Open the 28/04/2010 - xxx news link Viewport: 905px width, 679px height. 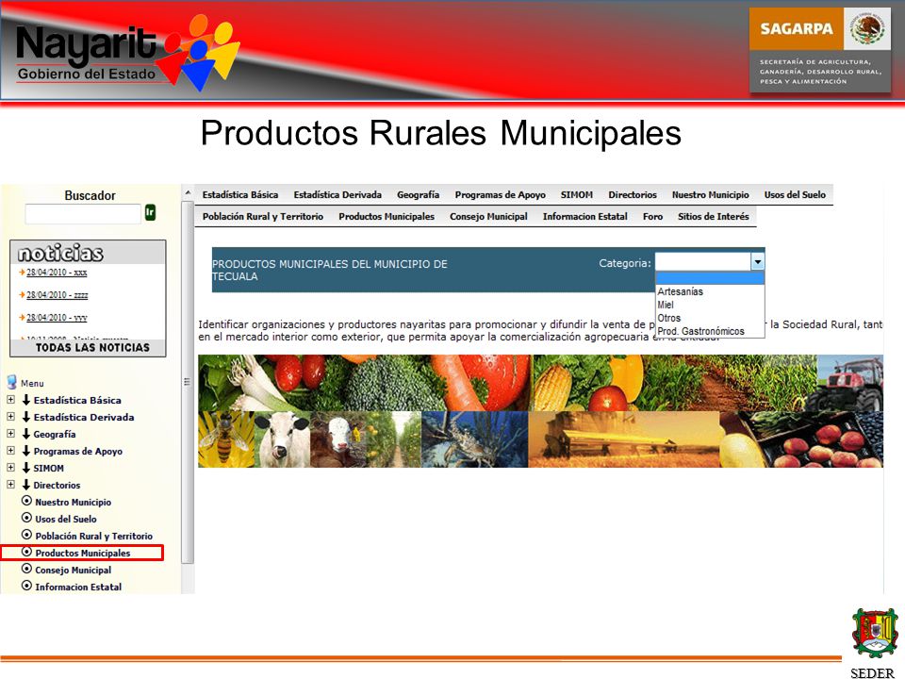(57, 272)
